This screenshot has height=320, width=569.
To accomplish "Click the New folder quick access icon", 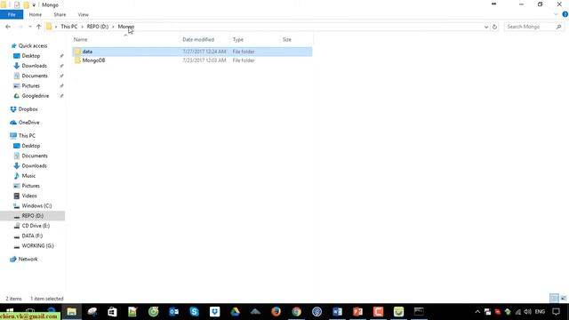I will [26, 4].
